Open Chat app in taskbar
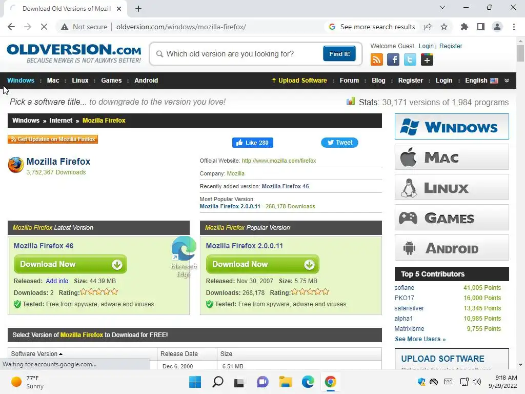Screen dimensions: 525x394 pyautogui.click(x=262, y=382)
